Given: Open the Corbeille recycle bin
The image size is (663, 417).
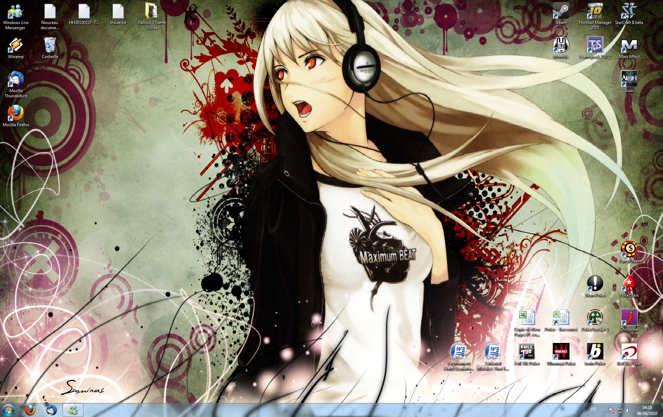Looking at the screenshot, I should tap(50, 48).
